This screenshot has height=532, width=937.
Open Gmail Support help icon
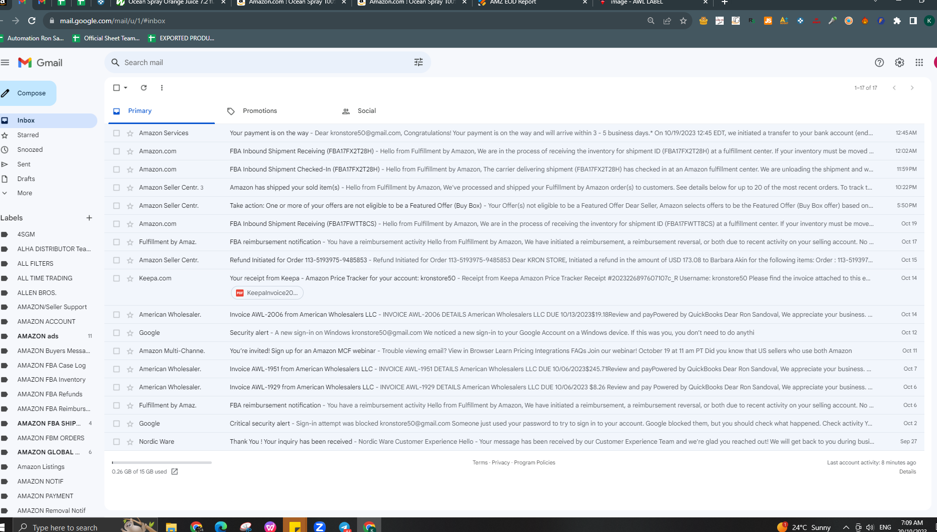point(880,63)
